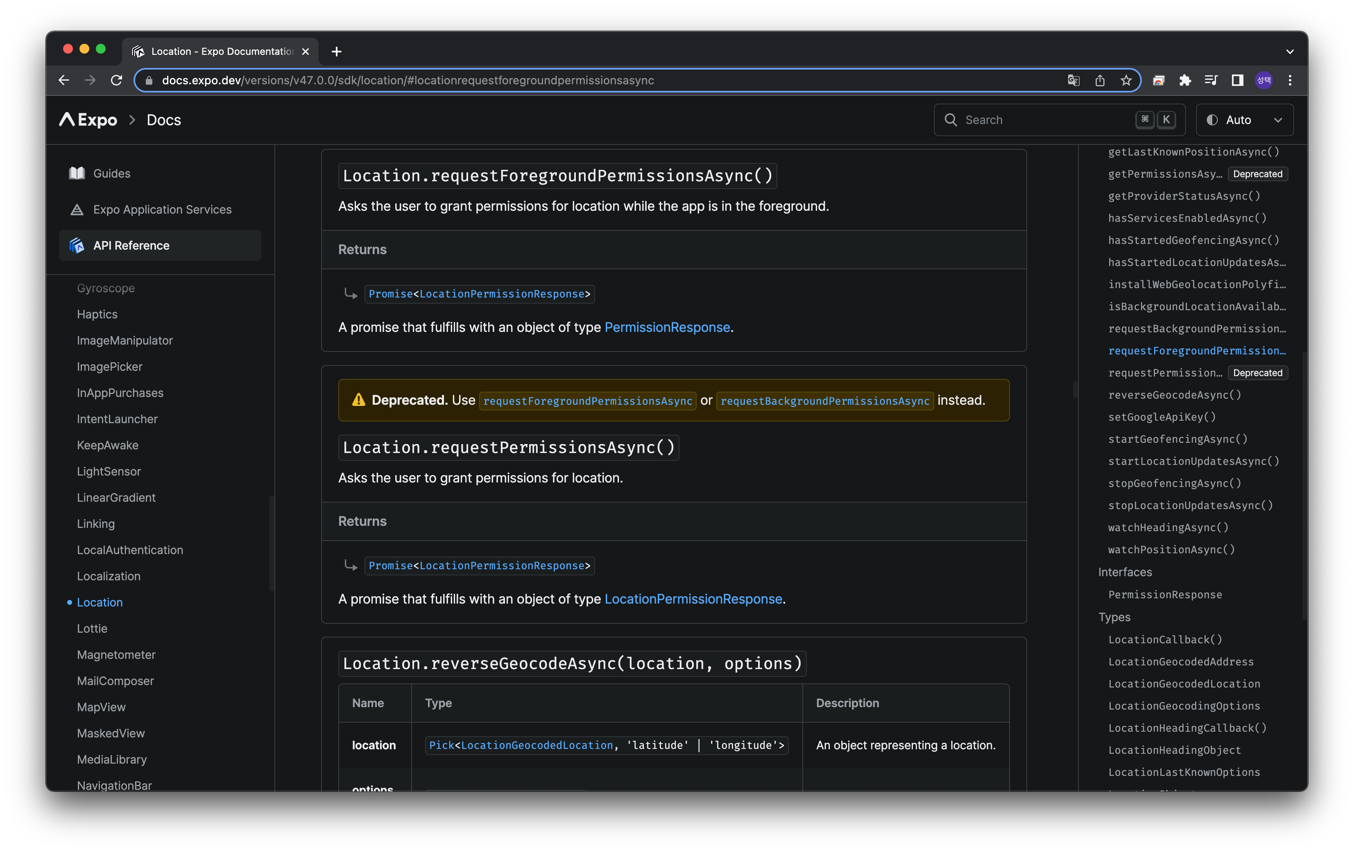
Task: Click the media control playlist icon
Action: (x=1211, y=80)
